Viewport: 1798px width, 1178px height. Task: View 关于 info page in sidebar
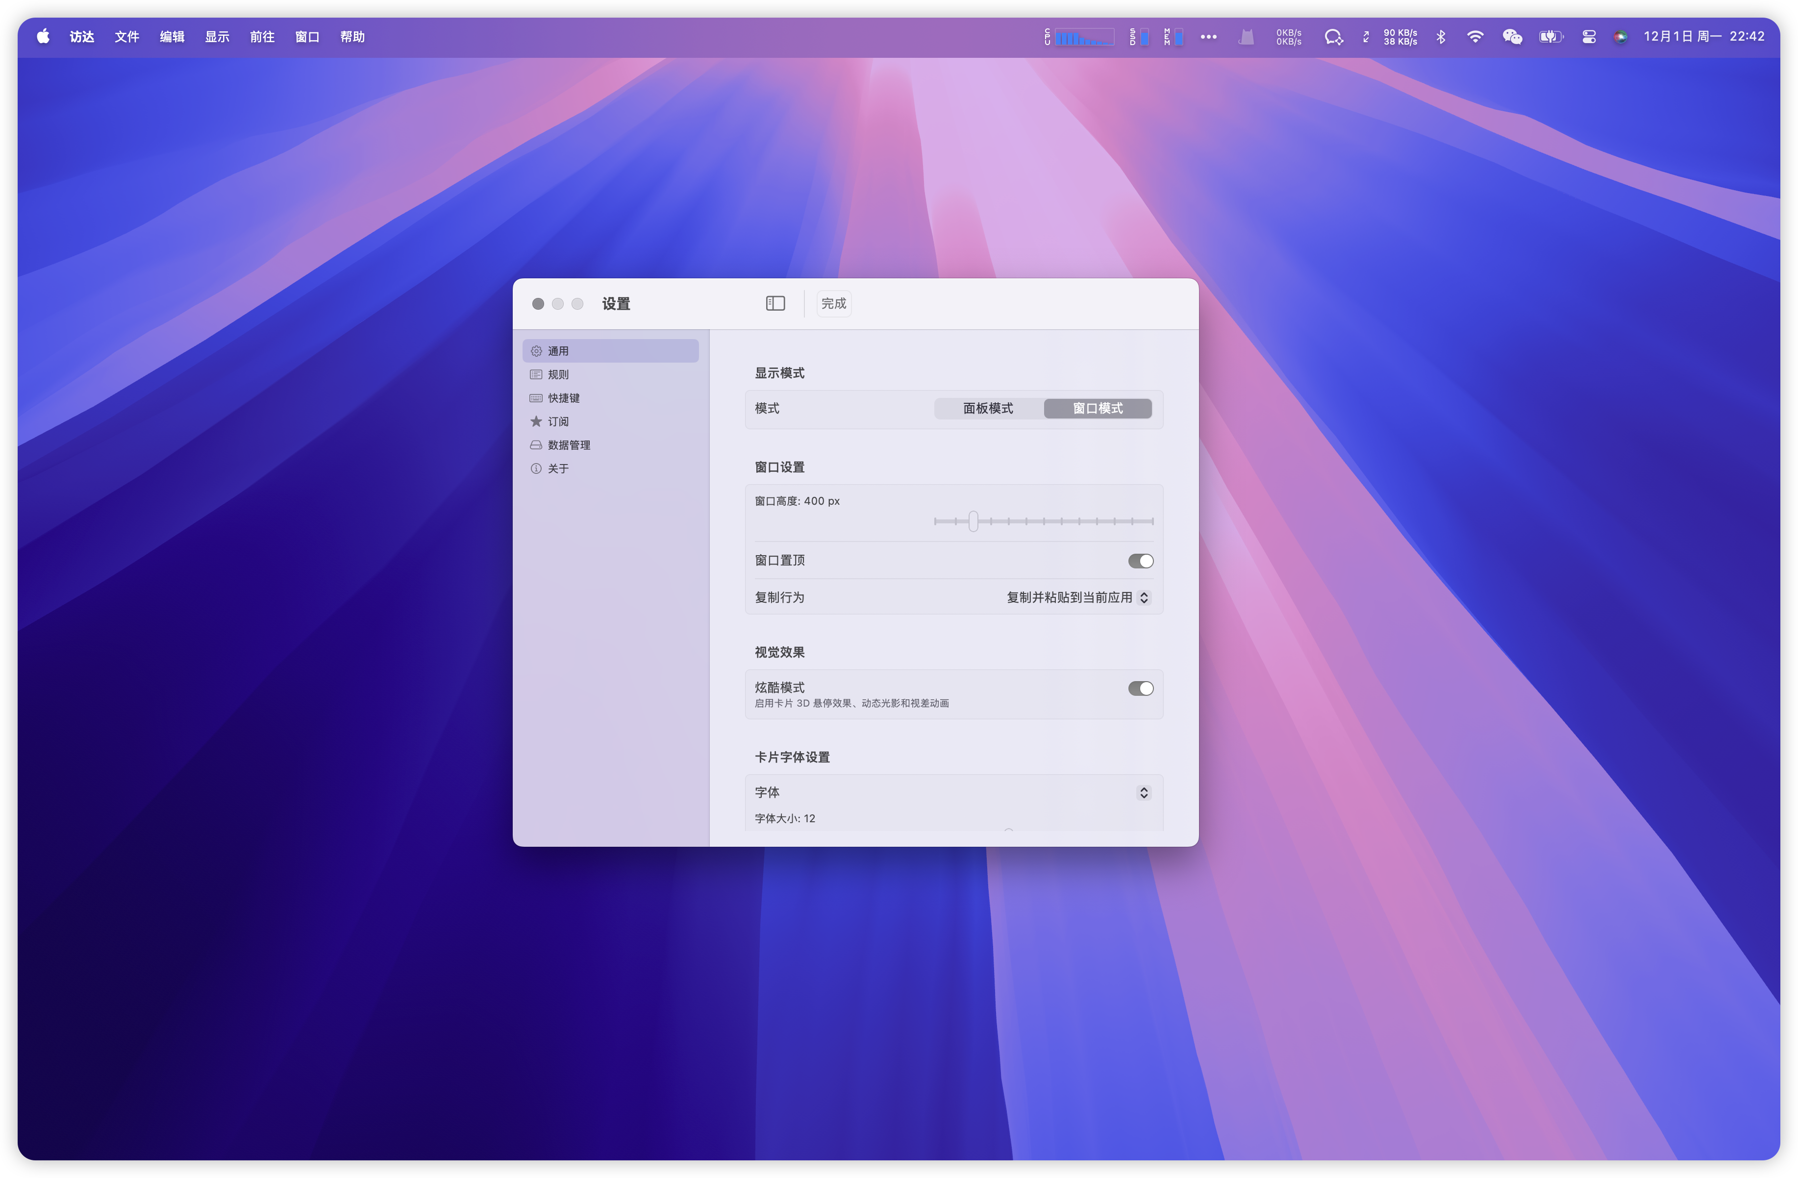point(559,468)
